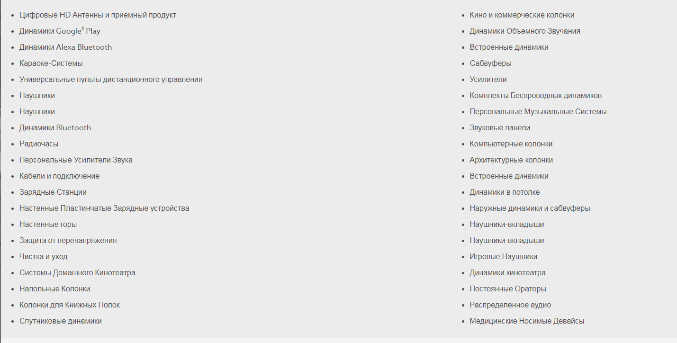
Task: Select Распределенное аудио
Action: pos(510,305)
